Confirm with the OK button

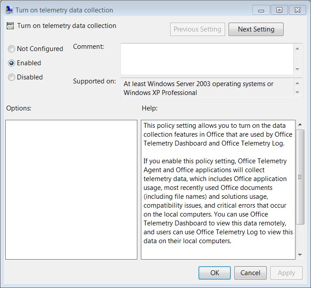[214, 273]
